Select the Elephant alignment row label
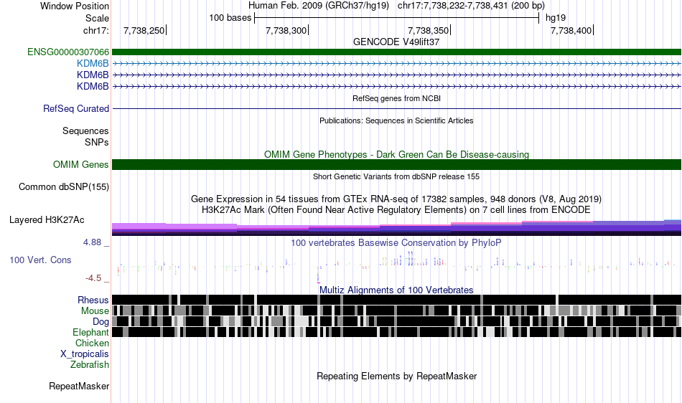The height and width of the screenshot is (403, 682). point(90,333)
